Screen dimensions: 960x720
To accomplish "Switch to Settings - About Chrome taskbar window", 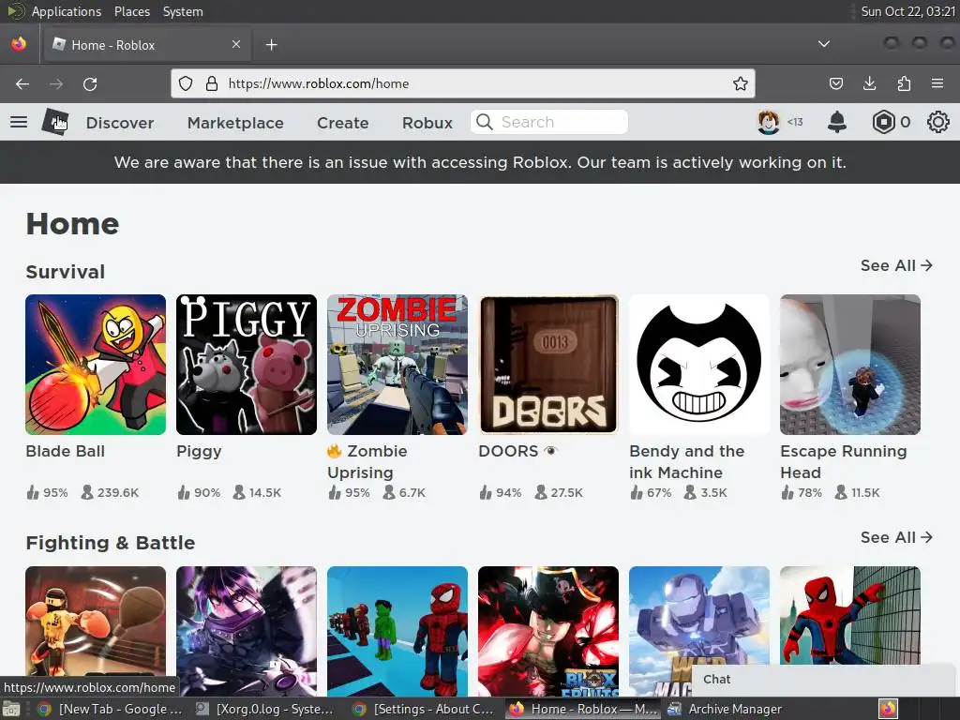I will (425, 709).
